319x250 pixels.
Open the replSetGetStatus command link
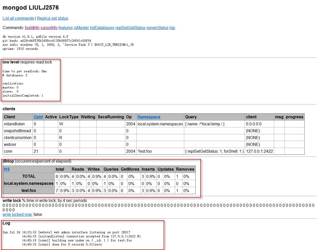pos(130,28)
